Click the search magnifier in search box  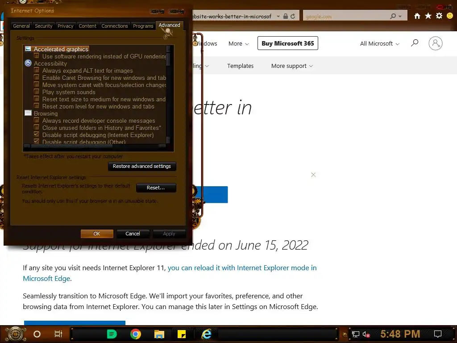(393, 17)
